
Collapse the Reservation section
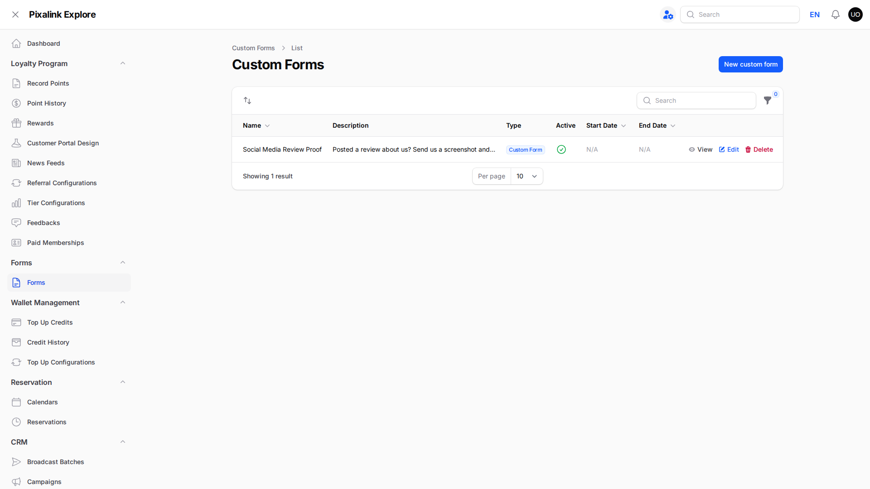(x=123, y=382)
